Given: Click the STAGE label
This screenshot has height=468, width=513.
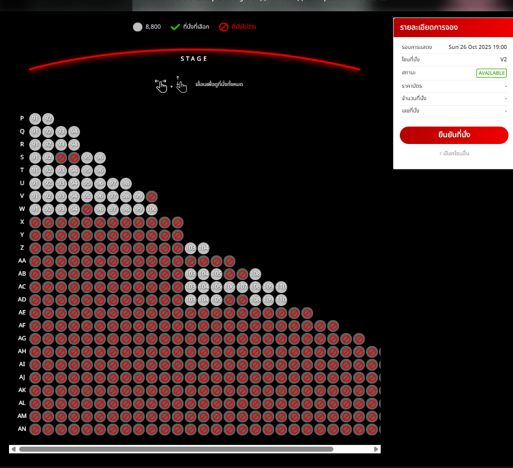Looking at the screenshot, I should (x=194, y=59).
